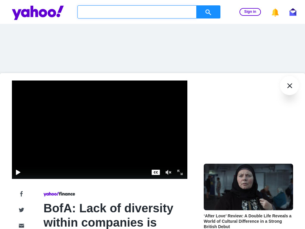Open notifications bell icon
Screen dimensions: 305x229
pyautogui.click(x=275, y=12)
